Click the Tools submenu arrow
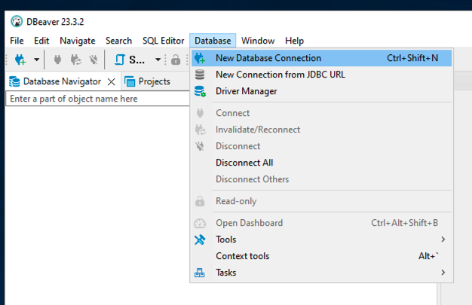This screenshot has width=472, height=305. coord(443,239)
